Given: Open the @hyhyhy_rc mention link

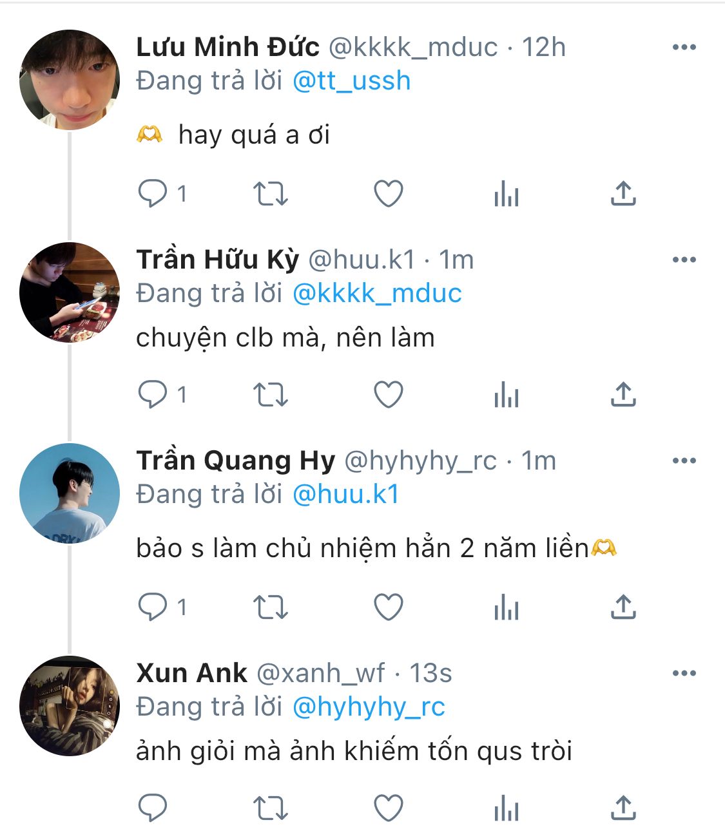Looking at the screenshot, I should tap(369, 707).
